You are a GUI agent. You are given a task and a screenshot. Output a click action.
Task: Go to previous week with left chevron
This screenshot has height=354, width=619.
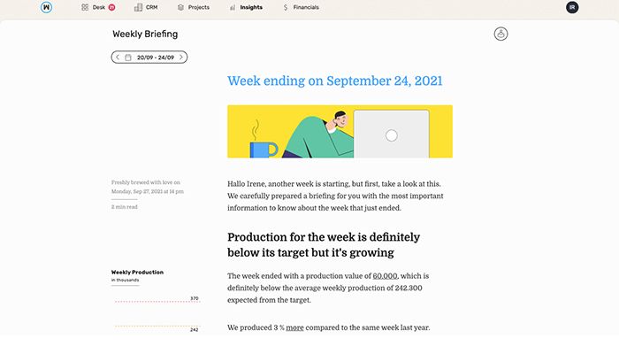(118, 58)
